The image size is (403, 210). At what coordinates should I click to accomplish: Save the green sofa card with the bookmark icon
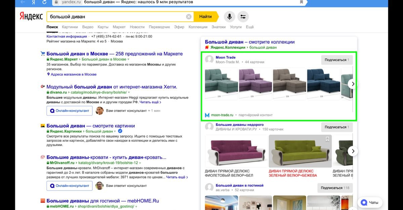(327, 139)
